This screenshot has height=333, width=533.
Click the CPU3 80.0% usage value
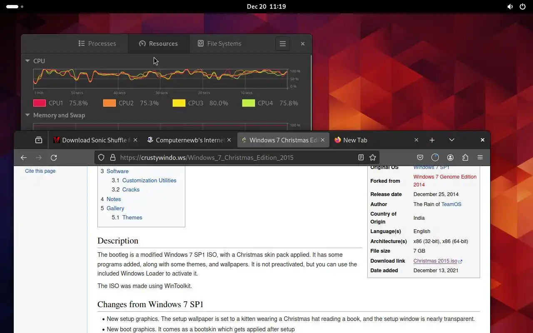tap(219, 103)
